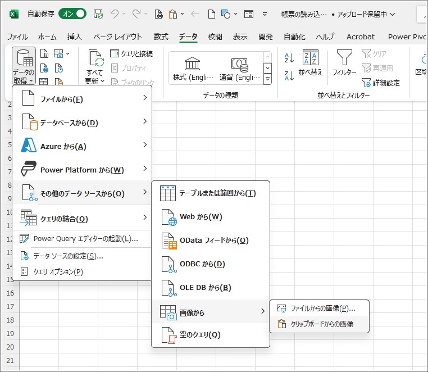Click the sort ascending A to Z icon
428x372 pixels.
tap(289, 58)
